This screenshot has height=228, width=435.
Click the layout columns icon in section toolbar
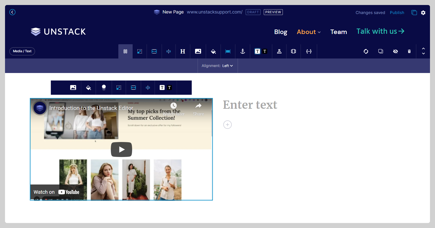pos(125,51)
